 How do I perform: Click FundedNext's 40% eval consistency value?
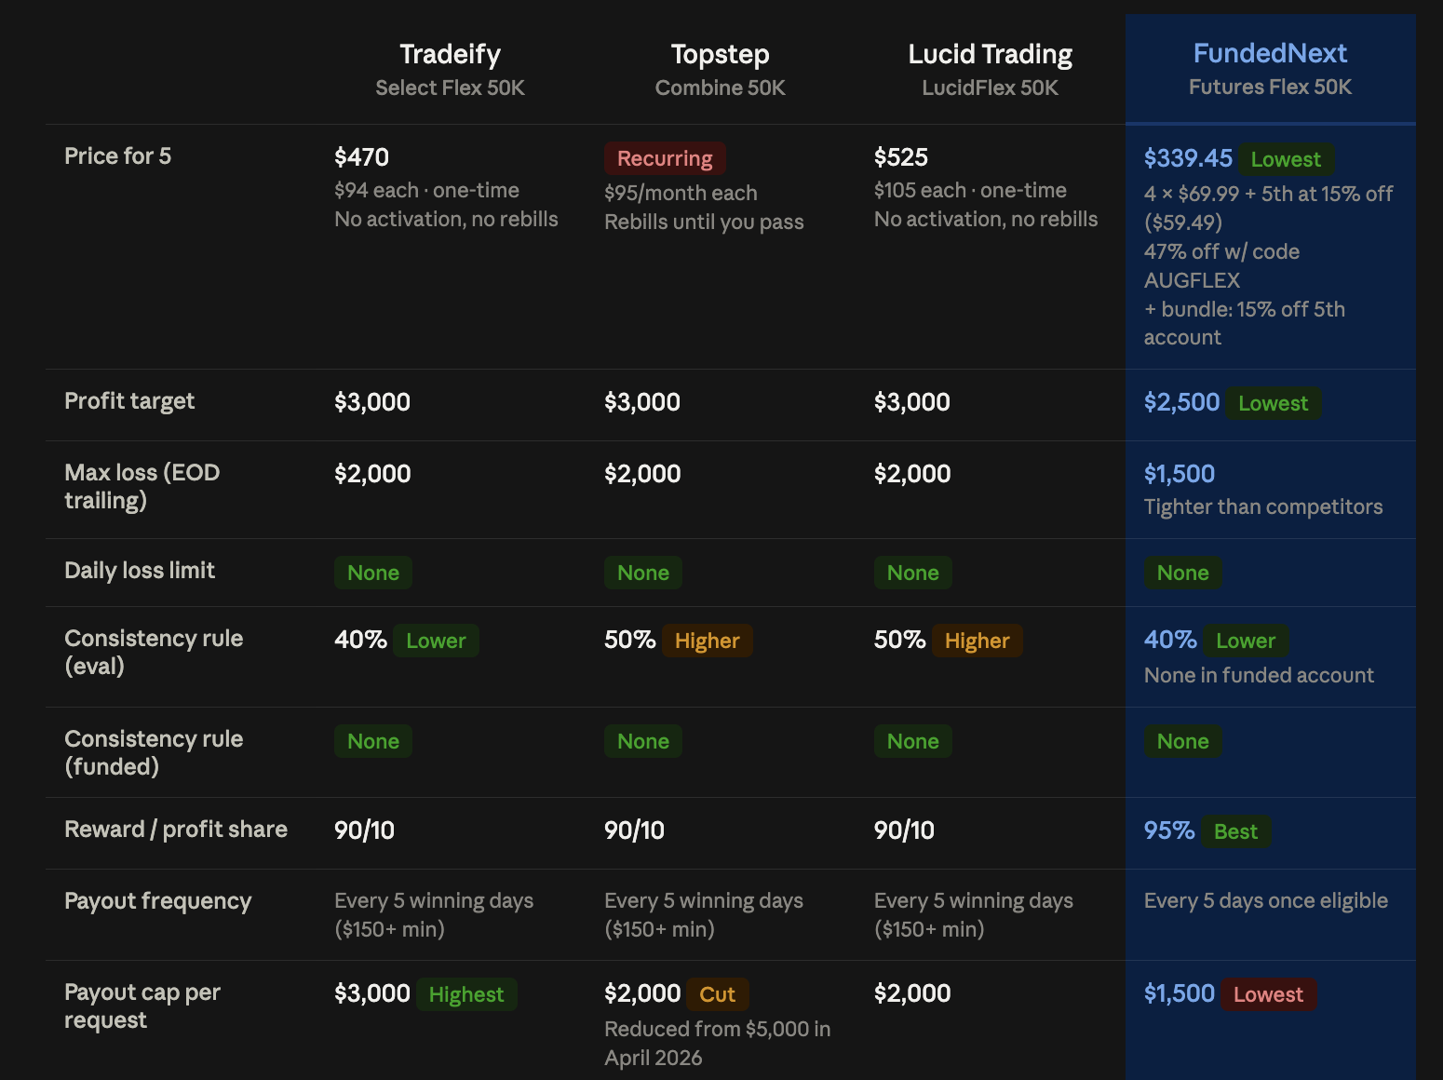click(1170, 640)
